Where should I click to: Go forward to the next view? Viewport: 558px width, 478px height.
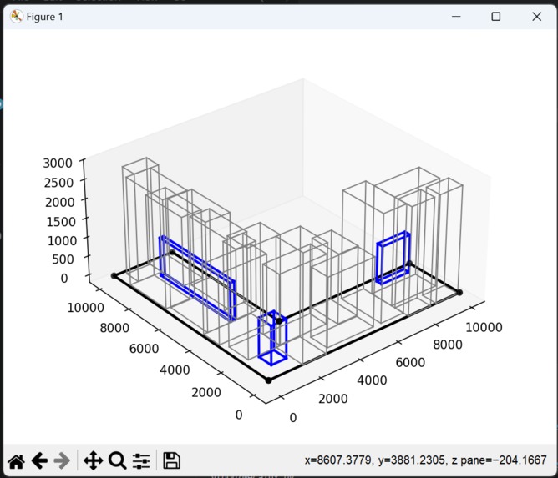[62, 461]
